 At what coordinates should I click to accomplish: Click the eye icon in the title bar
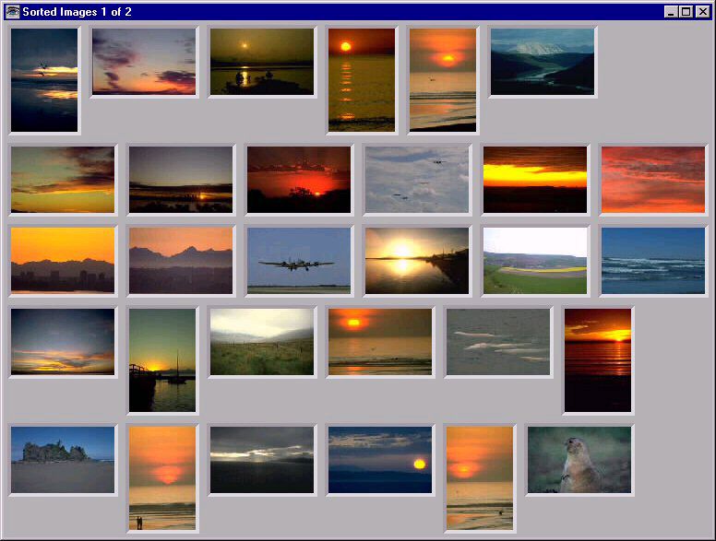12,11
